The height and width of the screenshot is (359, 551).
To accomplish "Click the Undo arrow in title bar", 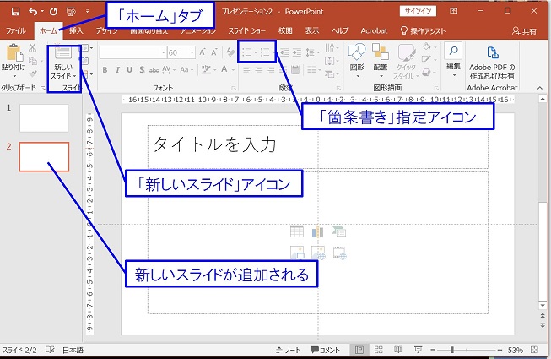I will pos(33,13).
